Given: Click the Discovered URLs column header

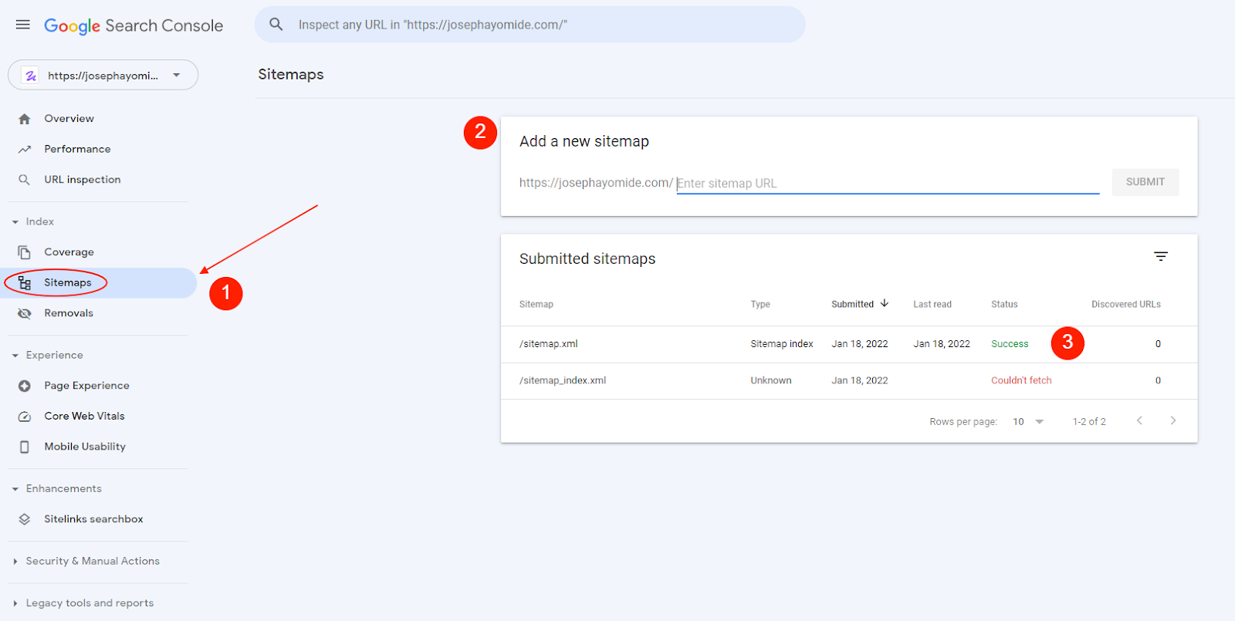Looking at the screenshot, I should click(1126, 305).
